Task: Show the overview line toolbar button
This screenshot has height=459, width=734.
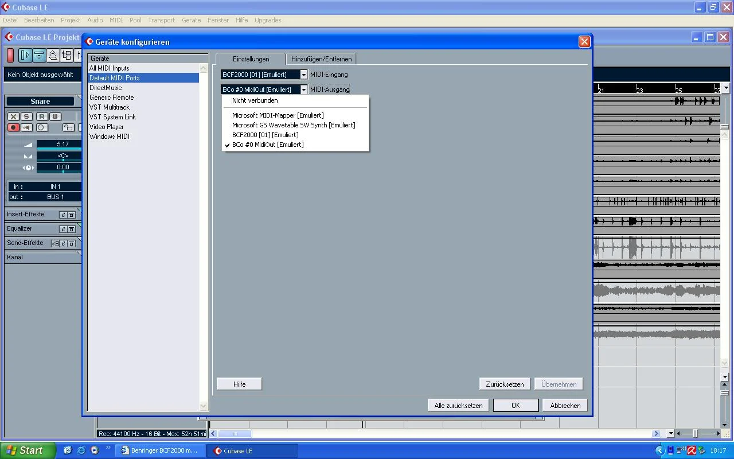Action: click(x=53, y=55)
